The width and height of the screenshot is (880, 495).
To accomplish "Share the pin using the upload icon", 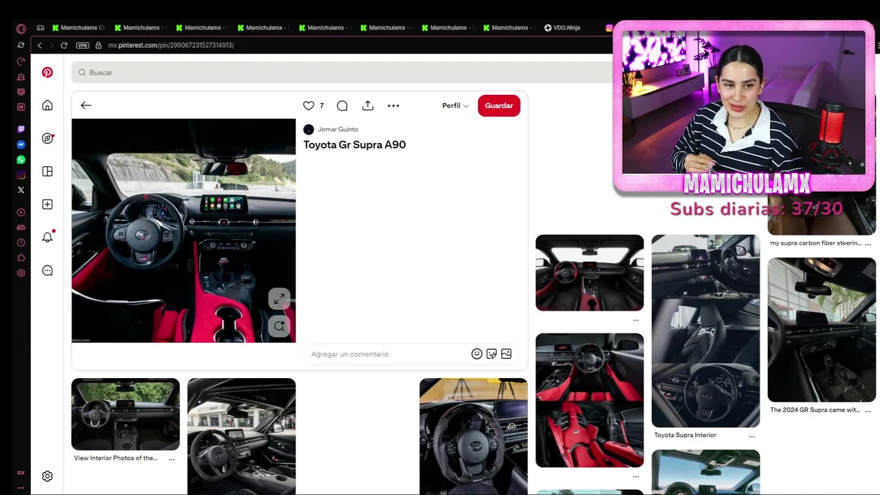I will pos(368,105).
